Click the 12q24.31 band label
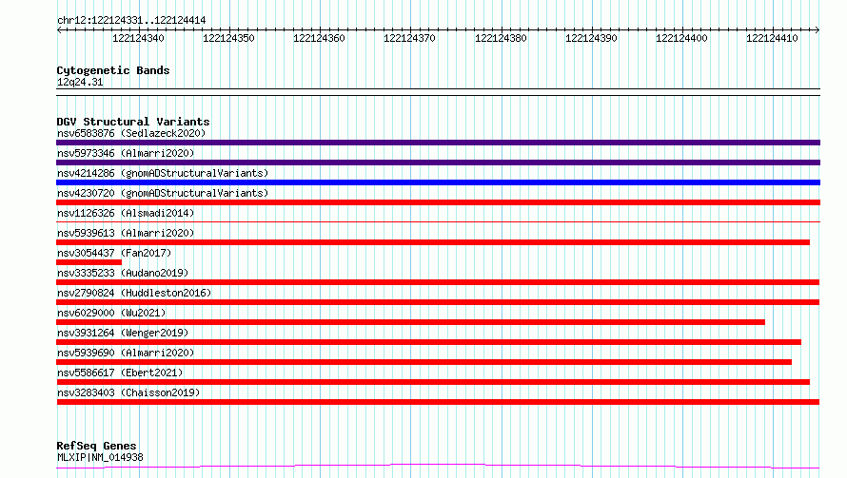The height and width of the screenshot is (478, 847). [x=80, y=82]
